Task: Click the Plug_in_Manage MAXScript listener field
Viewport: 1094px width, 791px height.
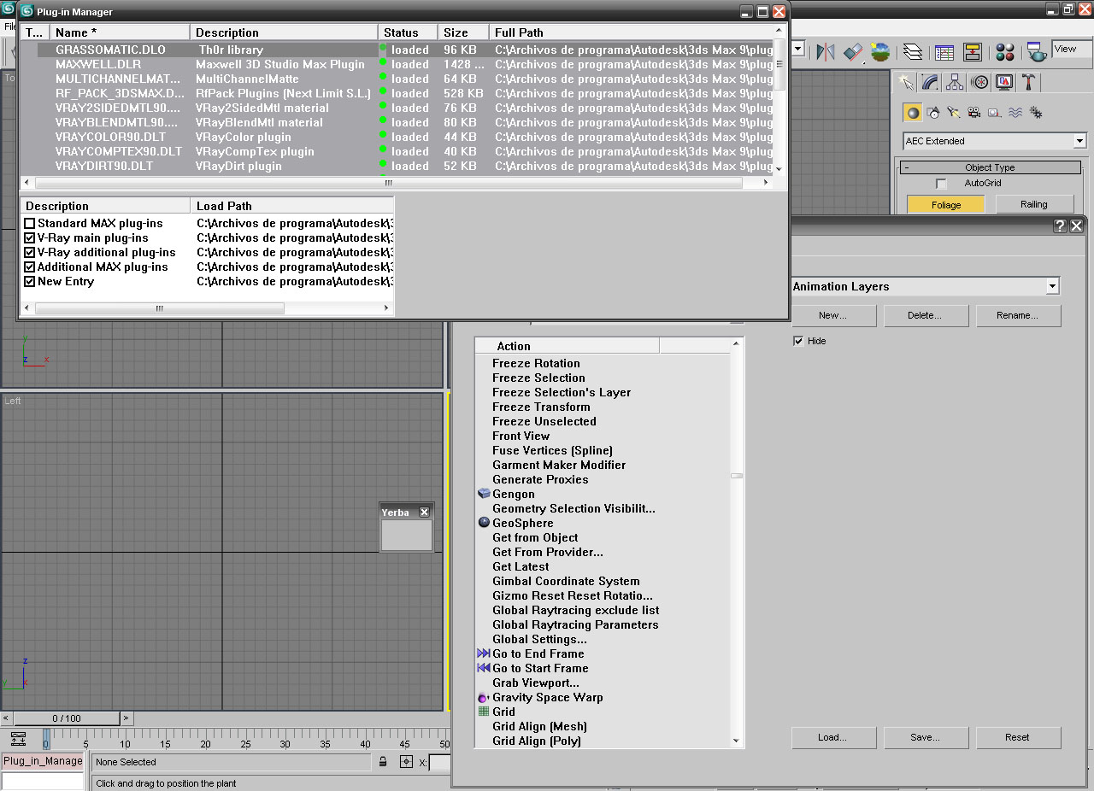Action: pos(43,761)
